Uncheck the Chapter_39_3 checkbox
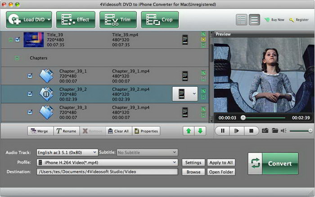This screenshot has width=315, height=197. [30, 112]
